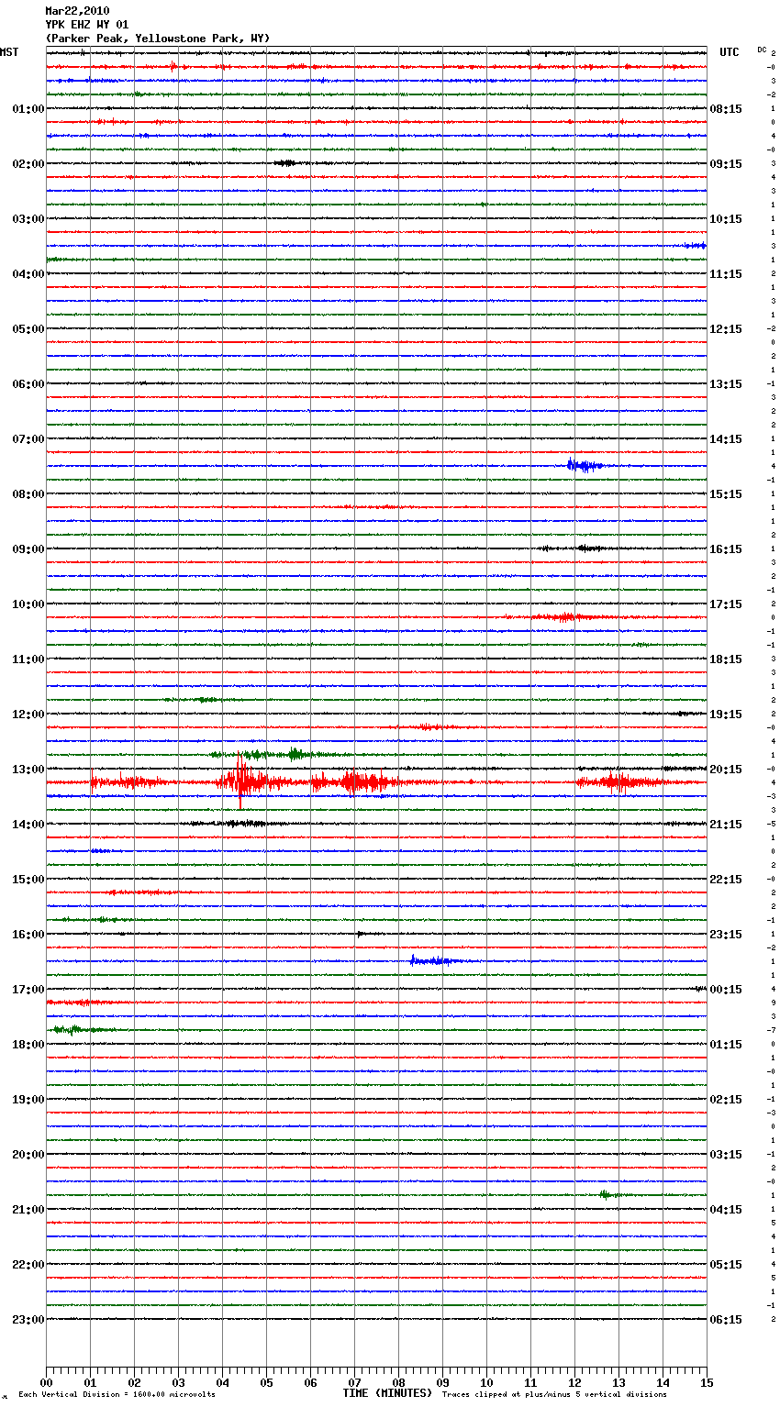Select the 05:00 MST time label
780x1407 pixels.
[28, 329]
